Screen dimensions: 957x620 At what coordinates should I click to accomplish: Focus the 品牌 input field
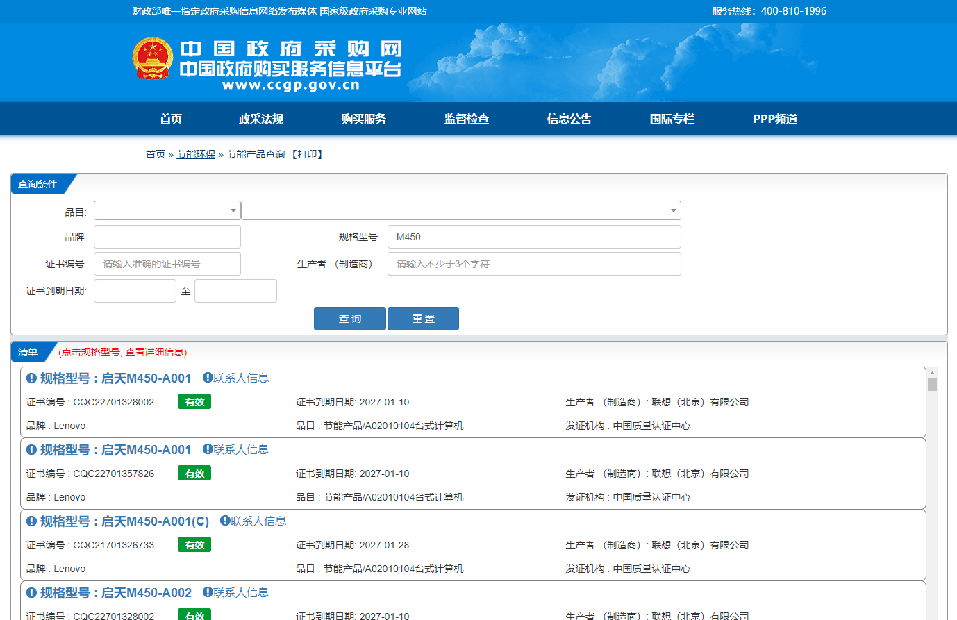click(167, 237)
